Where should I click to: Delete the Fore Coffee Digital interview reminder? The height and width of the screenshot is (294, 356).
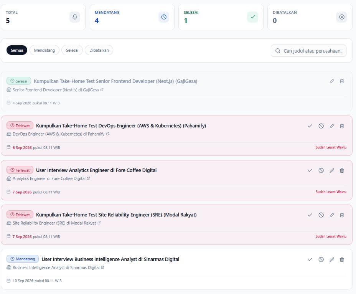(342, 170)
